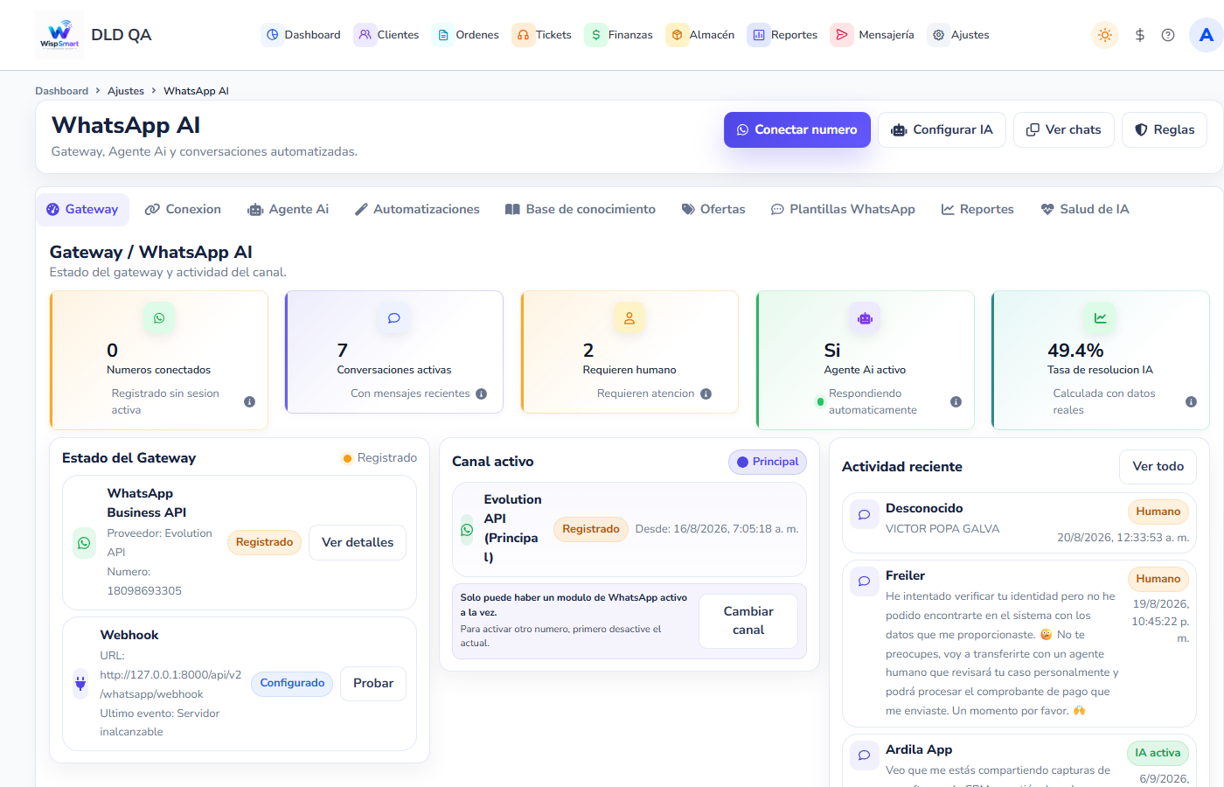The height and width of the screenshot is (787, 1224).
Task: Click Ver todo in Actividad reciente
Action: click(x=1158, y=467)
